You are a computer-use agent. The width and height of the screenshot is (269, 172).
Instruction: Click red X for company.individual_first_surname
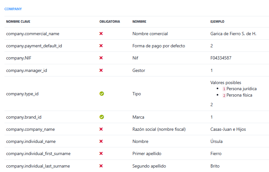101,153
